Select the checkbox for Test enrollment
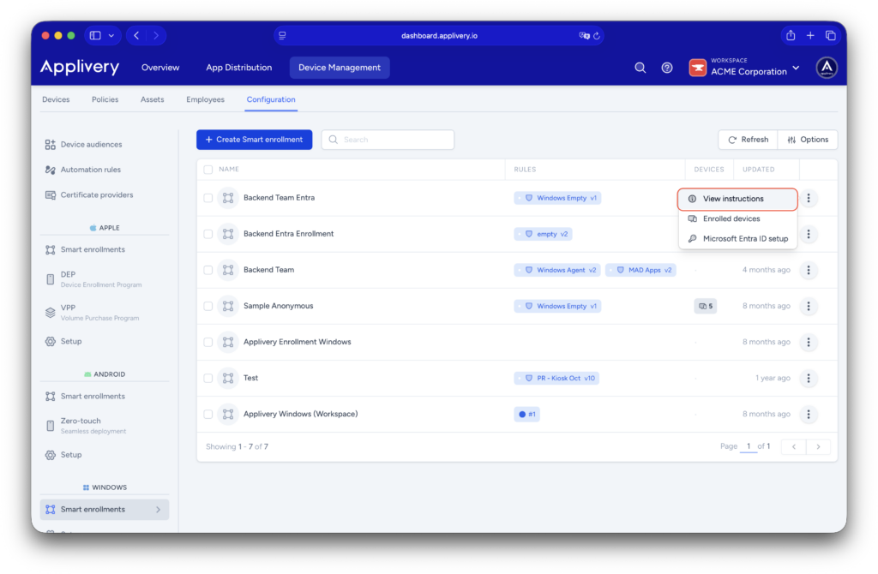Image resolution: width=878 pixels, height=574 pixels. pos(208,378)
